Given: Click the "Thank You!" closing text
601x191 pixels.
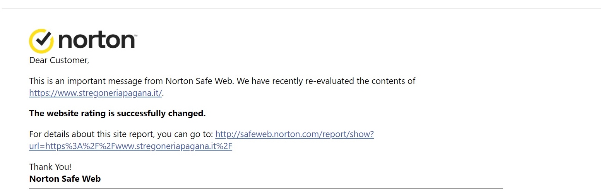Looking at the screenshot, I should tap(50, 167).
